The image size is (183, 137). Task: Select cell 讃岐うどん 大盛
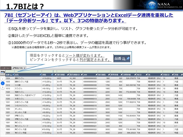click(x=28, y=82)
